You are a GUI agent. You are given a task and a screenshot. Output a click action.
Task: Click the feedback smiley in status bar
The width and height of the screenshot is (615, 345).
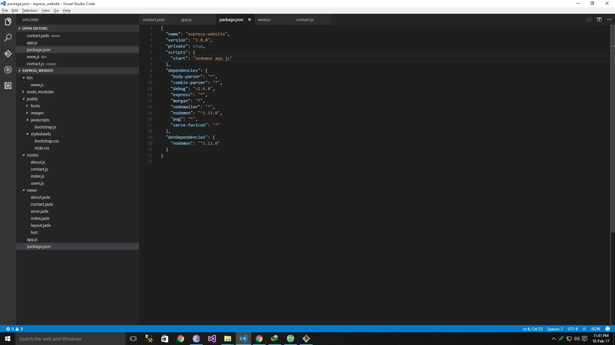pos(608,329)
